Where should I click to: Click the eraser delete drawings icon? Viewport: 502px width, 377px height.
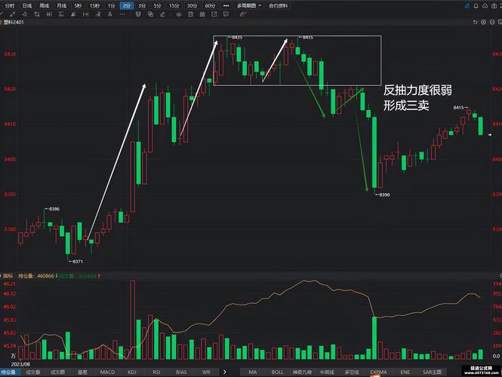coord(162,14)
